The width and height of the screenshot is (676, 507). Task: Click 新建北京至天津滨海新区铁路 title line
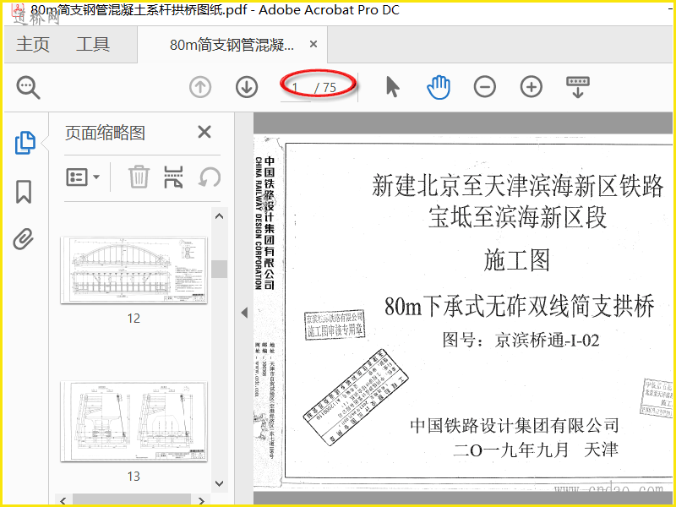coord(517,186)
